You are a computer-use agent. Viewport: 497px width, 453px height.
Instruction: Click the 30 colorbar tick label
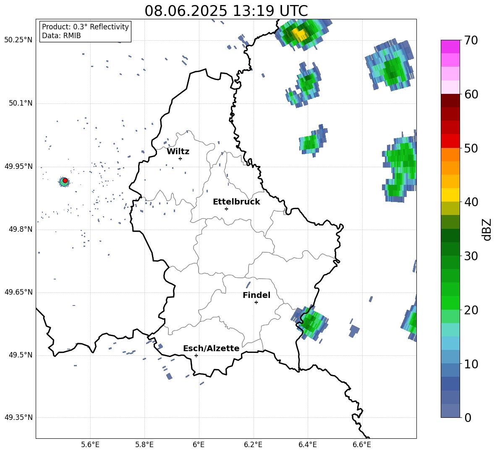point(471,256)
